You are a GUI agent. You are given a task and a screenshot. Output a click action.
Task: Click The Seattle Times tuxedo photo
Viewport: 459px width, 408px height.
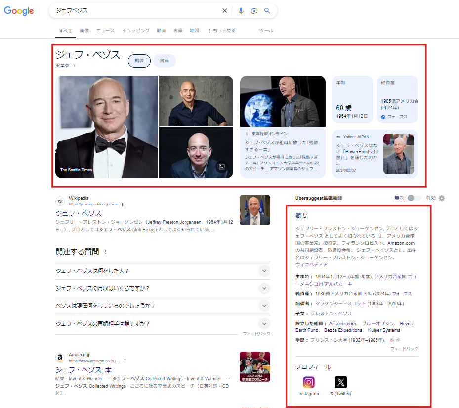[106, 127]
